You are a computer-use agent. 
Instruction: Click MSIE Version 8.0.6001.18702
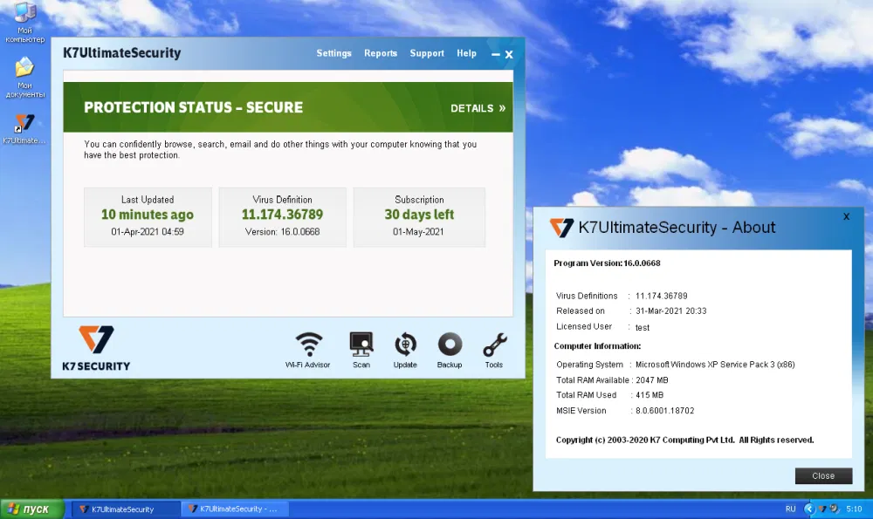pyautogui.click(x=625, y=411)
